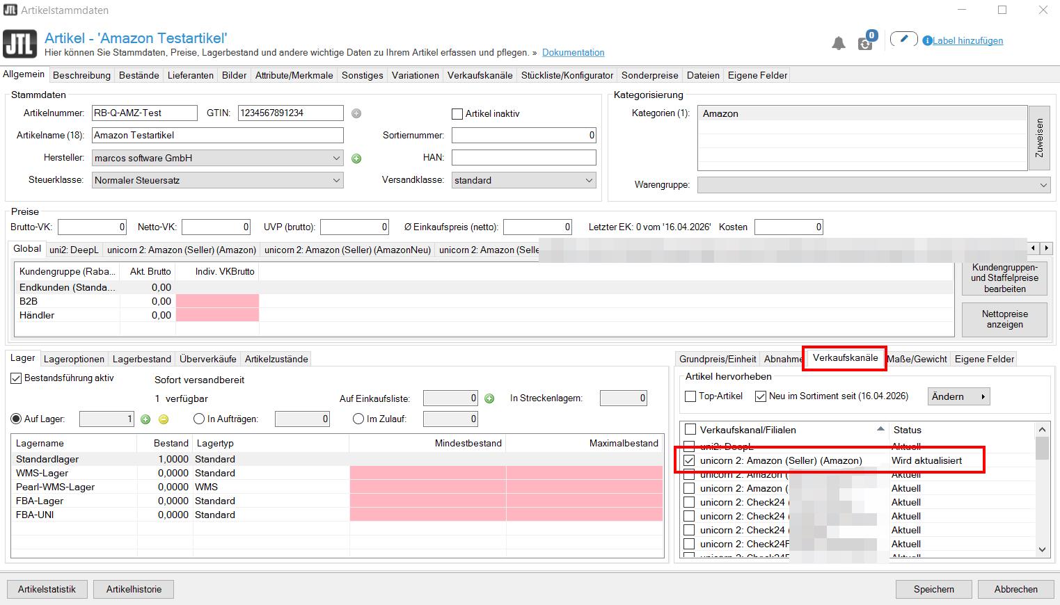This screenshot has height=605, width=1060.
Task: Open Artikelstatistik
Action: (47, 589)
